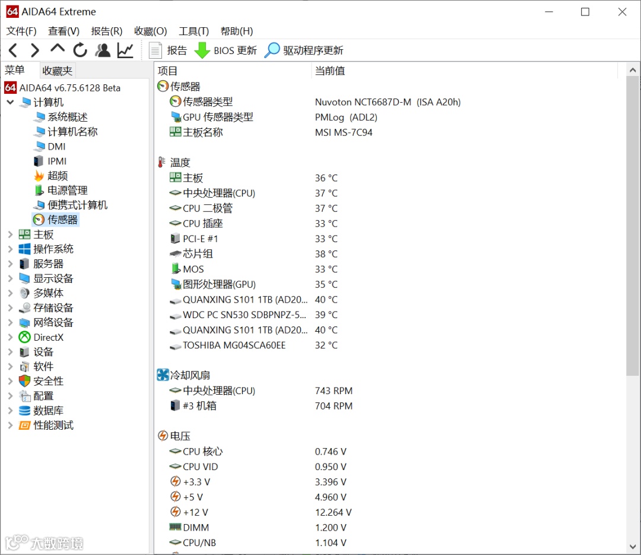This screenshot has width=641, height=555.
Task: Click the 安全性 shield icon
Action: (x=24, y=381)
